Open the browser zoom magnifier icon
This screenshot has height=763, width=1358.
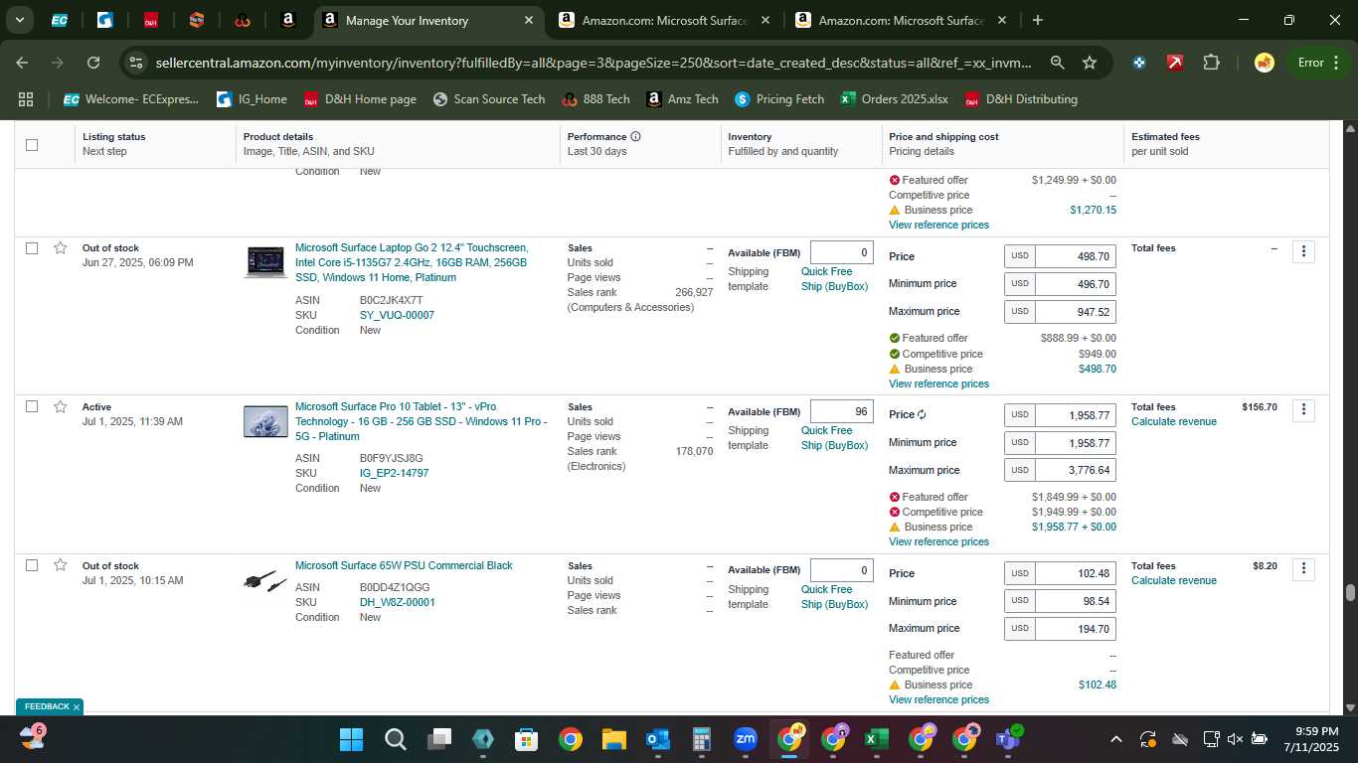[1057, 63]
